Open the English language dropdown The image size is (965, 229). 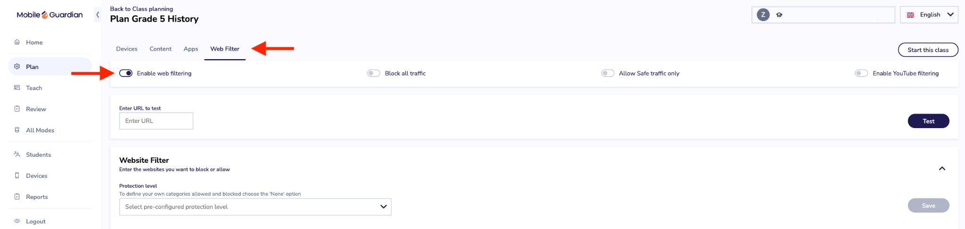click(929, 15)
